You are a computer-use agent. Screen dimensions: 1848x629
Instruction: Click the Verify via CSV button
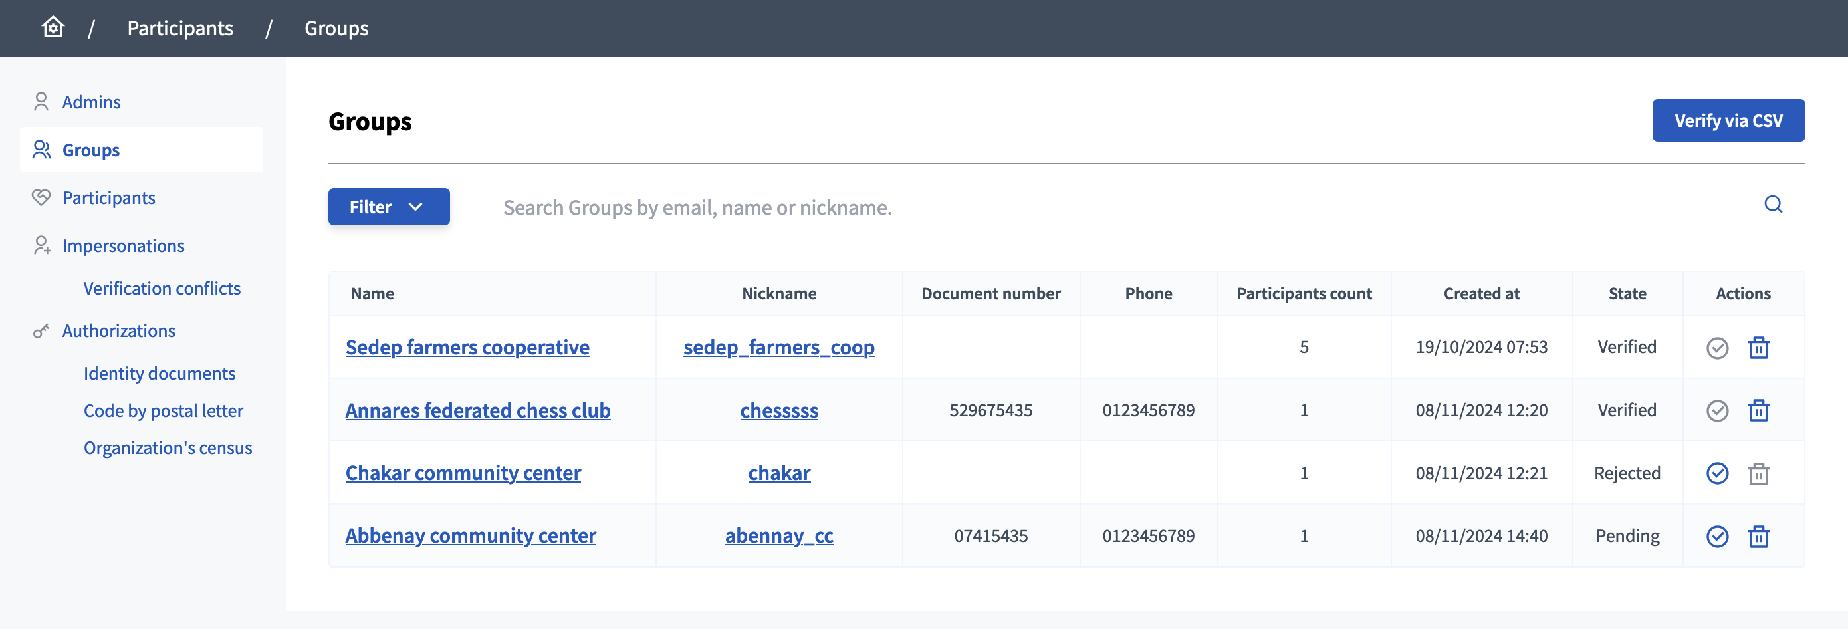click(1728, 120)
